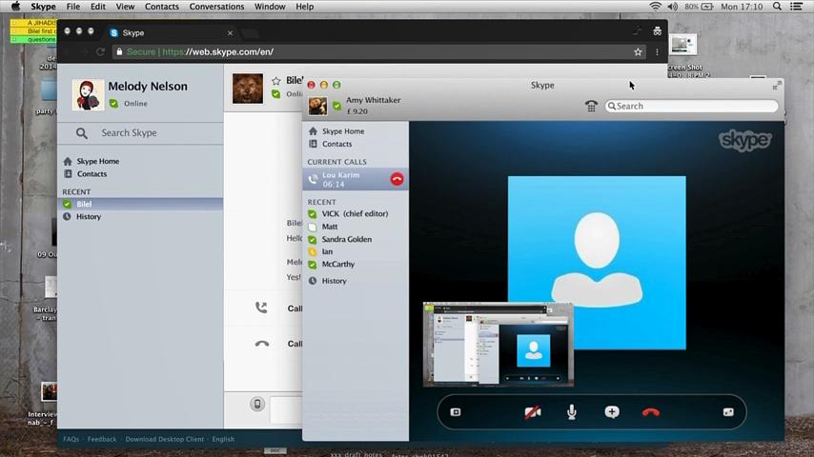Turn on the video camera in call

tap(533, 412)
